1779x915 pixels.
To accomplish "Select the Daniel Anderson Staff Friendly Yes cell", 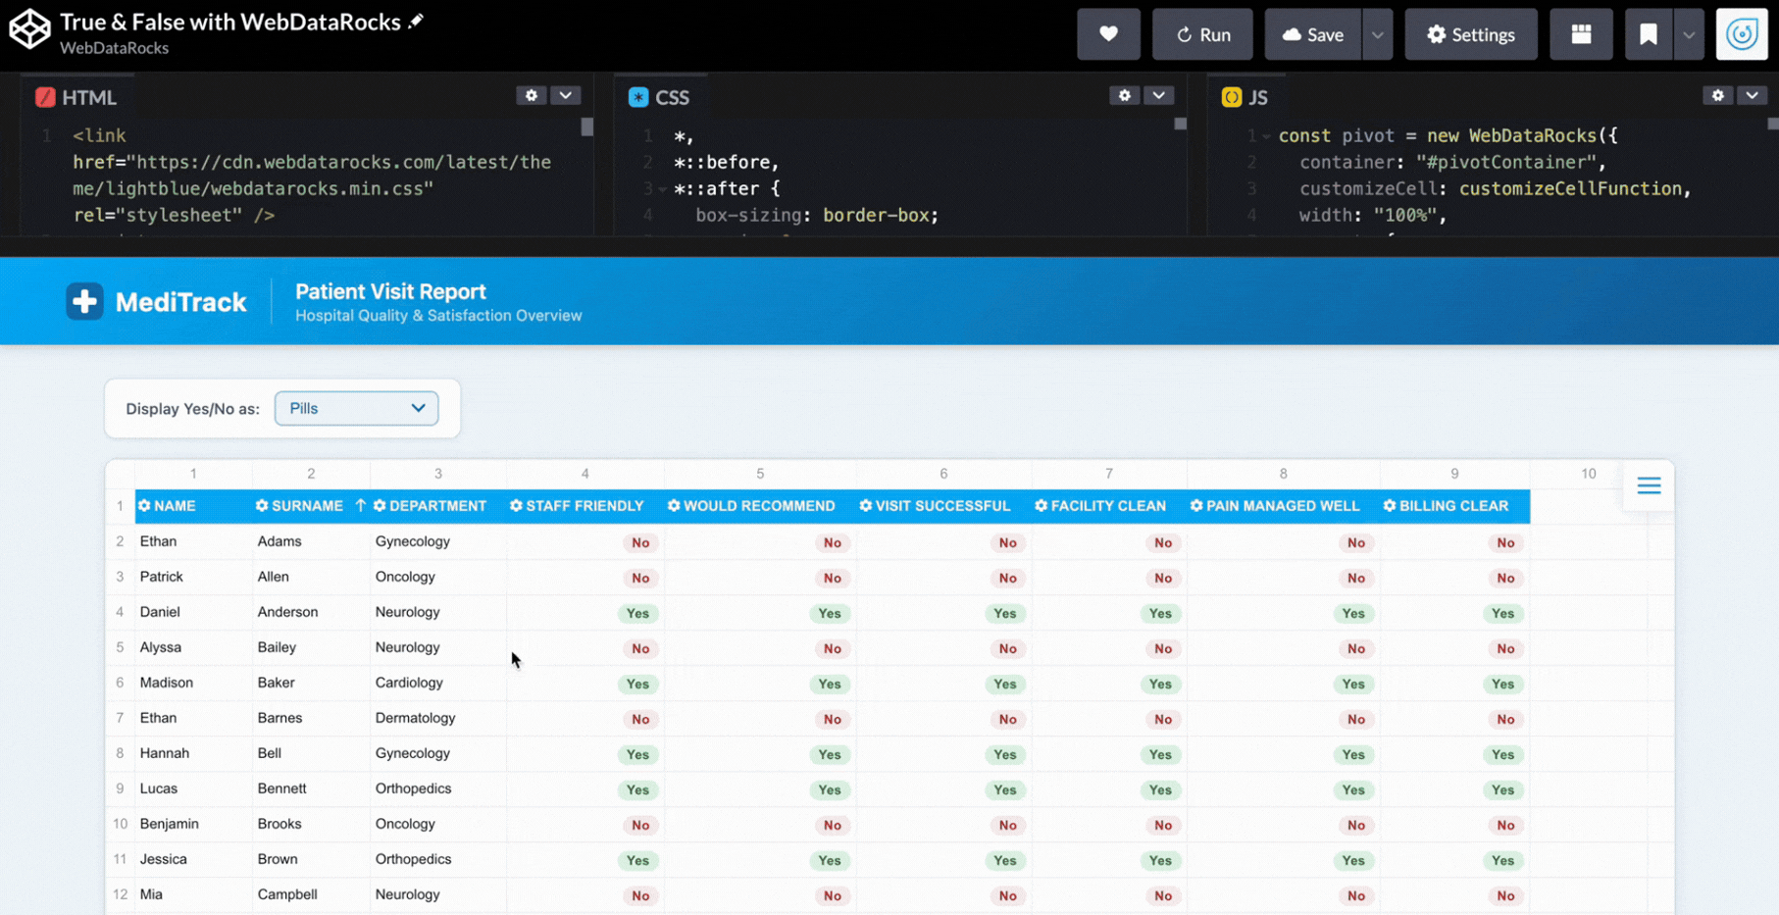I will click(637, 613).
